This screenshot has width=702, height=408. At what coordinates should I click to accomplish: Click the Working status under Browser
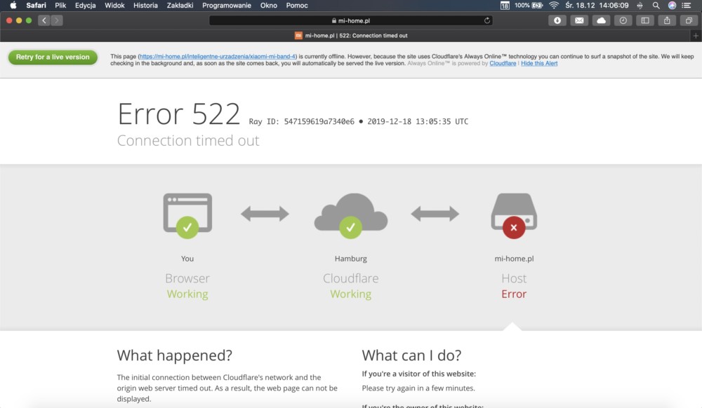pyautogui.click(x=187, y=294)
